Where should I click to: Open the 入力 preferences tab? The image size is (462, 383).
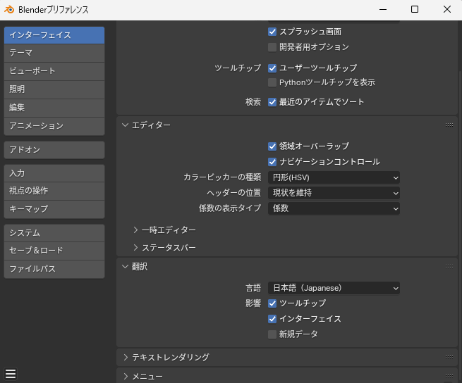[x=54, y=173]
